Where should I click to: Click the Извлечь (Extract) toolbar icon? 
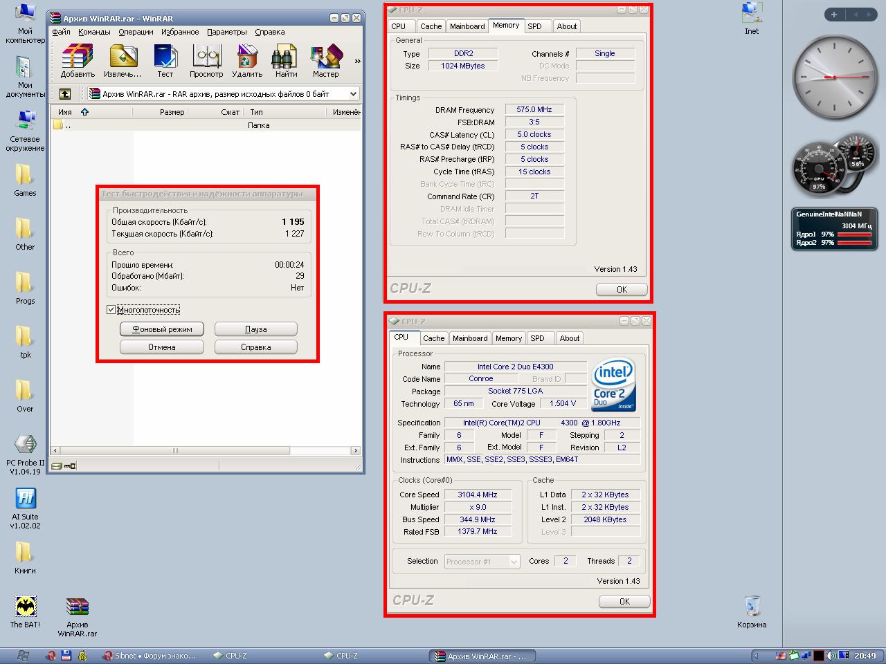pyautogui.click(x=123, y=61)
